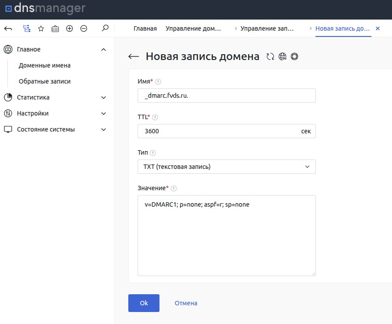This screenshot has width=392, height=324.
Task: Expand the Состояние системы section chevron
Action: pyautogui.click(x=103, y=129)
